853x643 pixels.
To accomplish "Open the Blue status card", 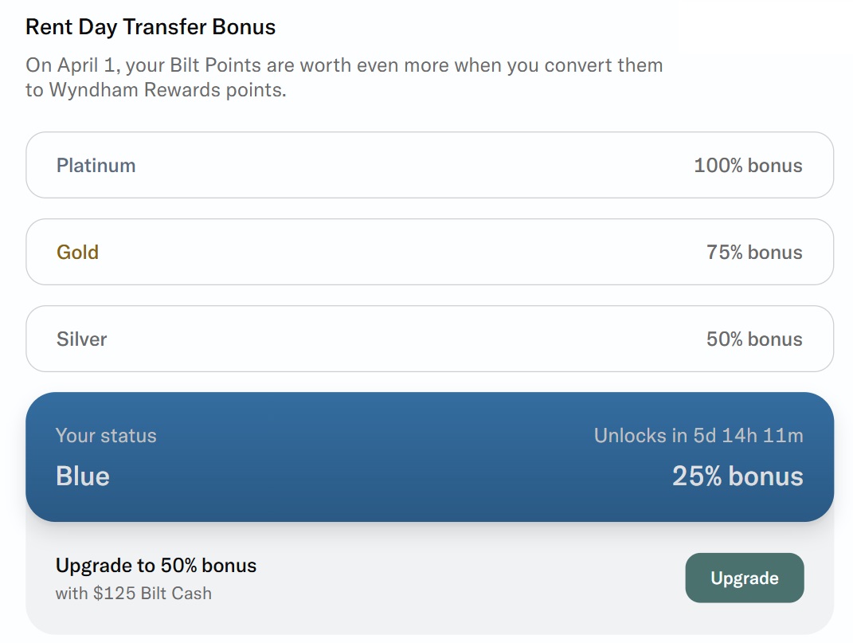I will coord(430,456).
